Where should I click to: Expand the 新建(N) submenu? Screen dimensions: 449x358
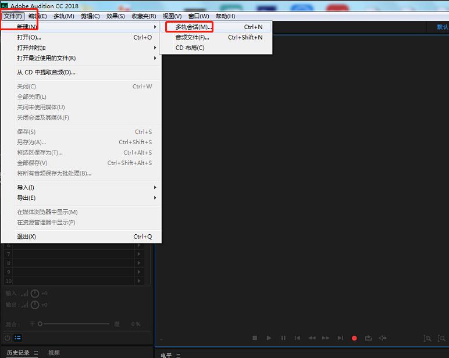[81, 27]
